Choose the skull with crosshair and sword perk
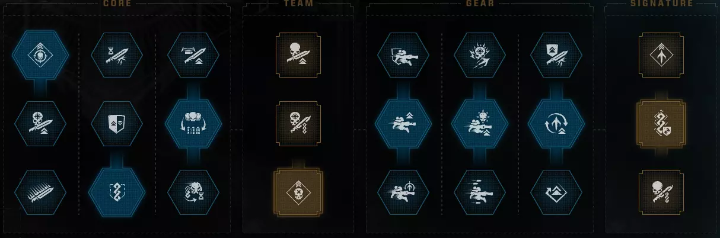This screenshot has height=238, width=720. point(40,124)
